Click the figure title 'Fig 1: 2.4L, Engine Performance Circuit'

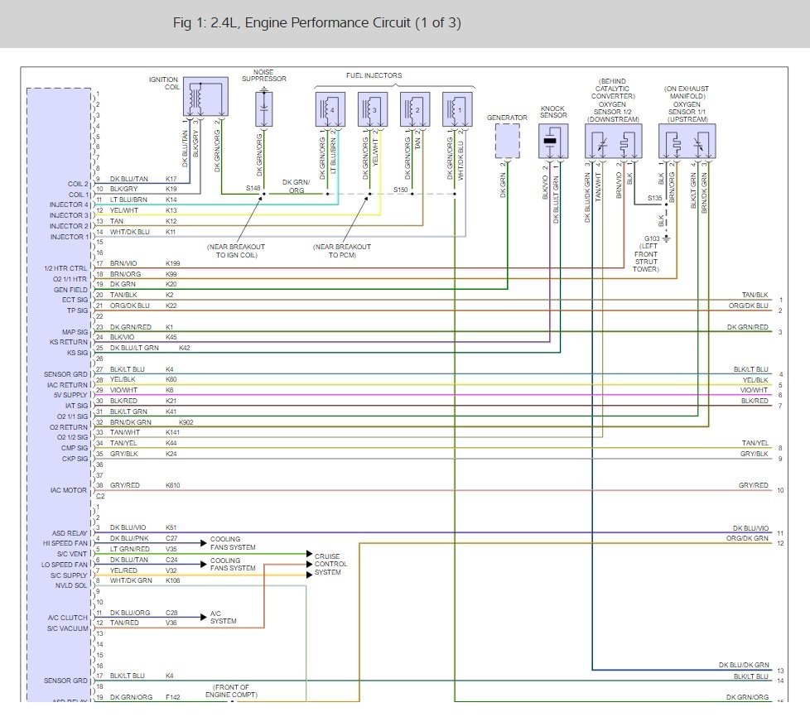point(316,22)
